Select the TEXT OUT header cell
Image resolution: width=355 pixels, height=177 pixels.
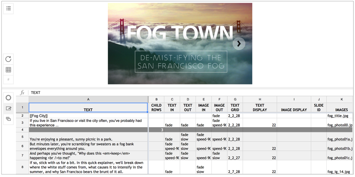coord(188,108)
